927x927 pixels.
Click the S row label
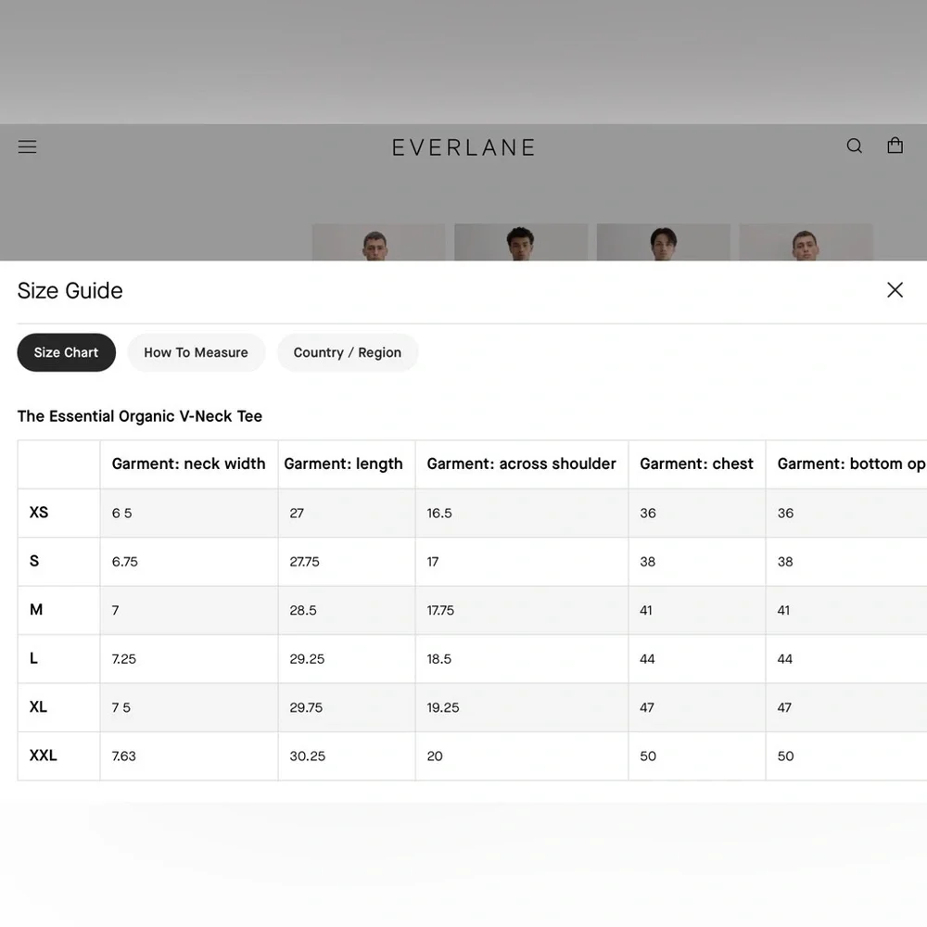click(x=34, y=561)
